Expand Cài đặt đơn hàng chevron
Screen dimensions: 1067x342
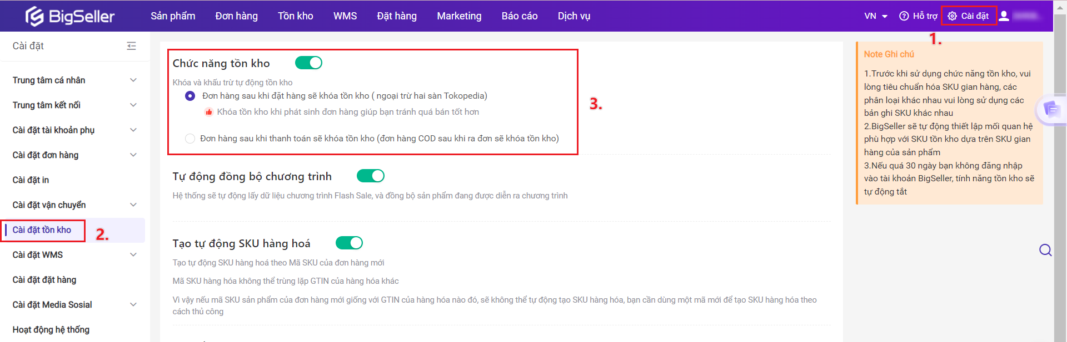(133, 155)
